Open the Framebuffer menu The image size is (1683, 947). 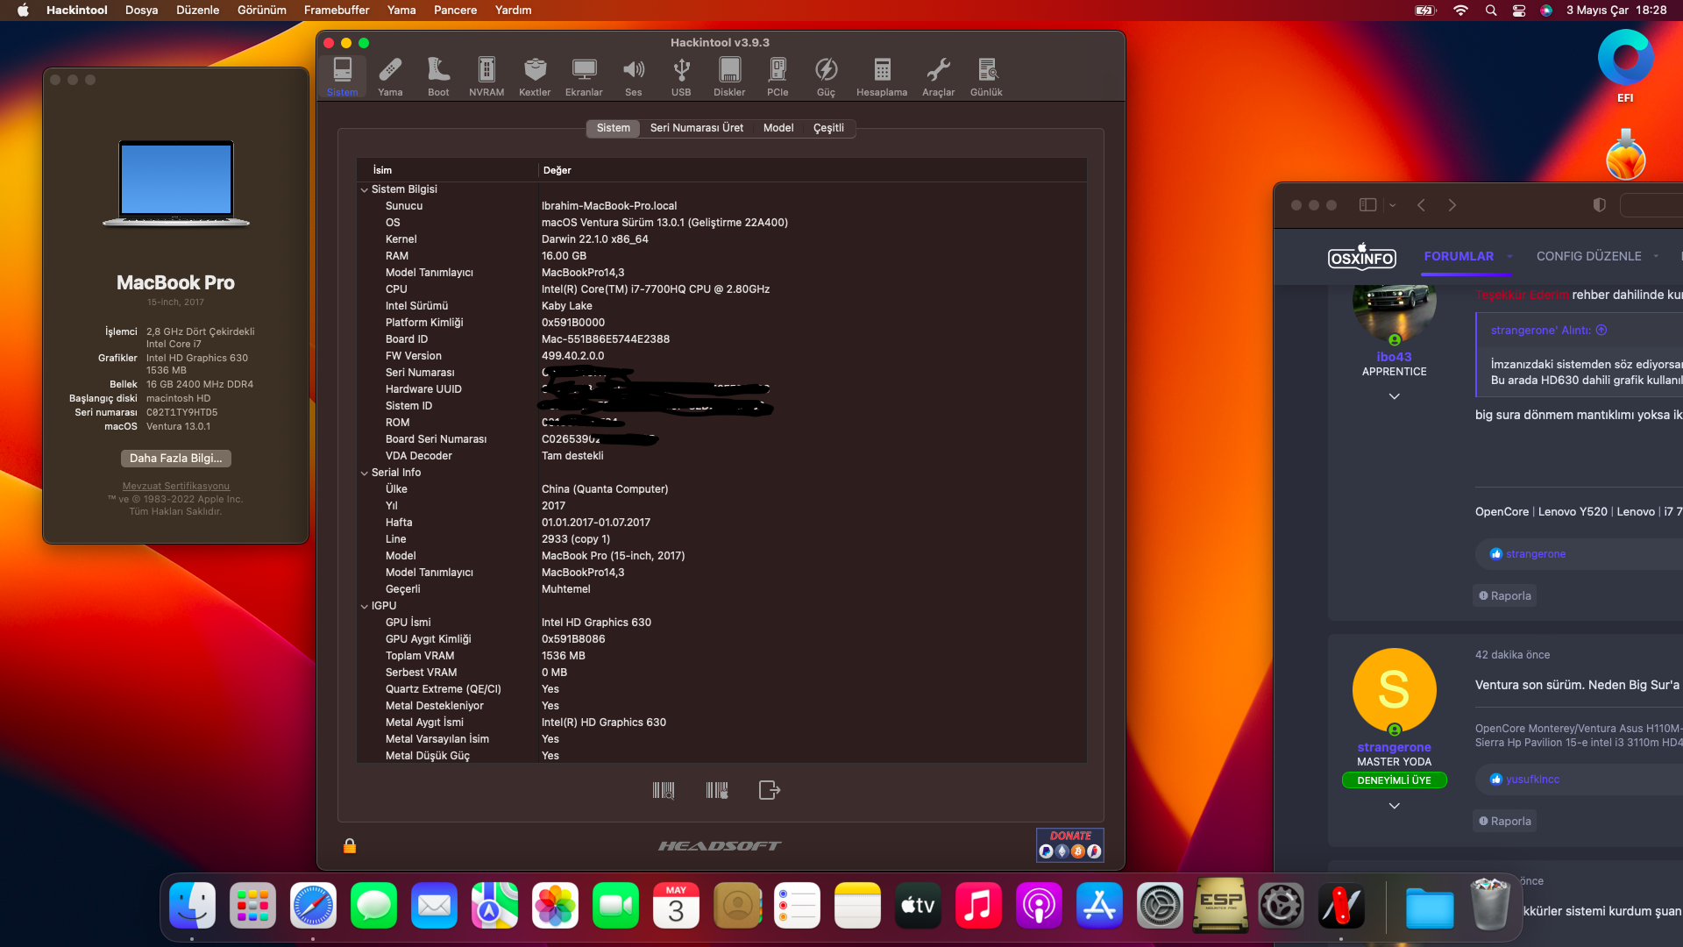click(336, 11)
